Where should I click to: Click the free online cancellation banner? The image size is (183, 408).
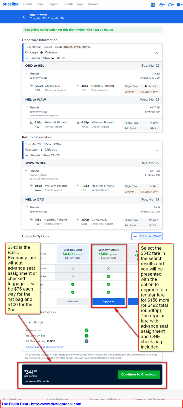pos(92,30)
